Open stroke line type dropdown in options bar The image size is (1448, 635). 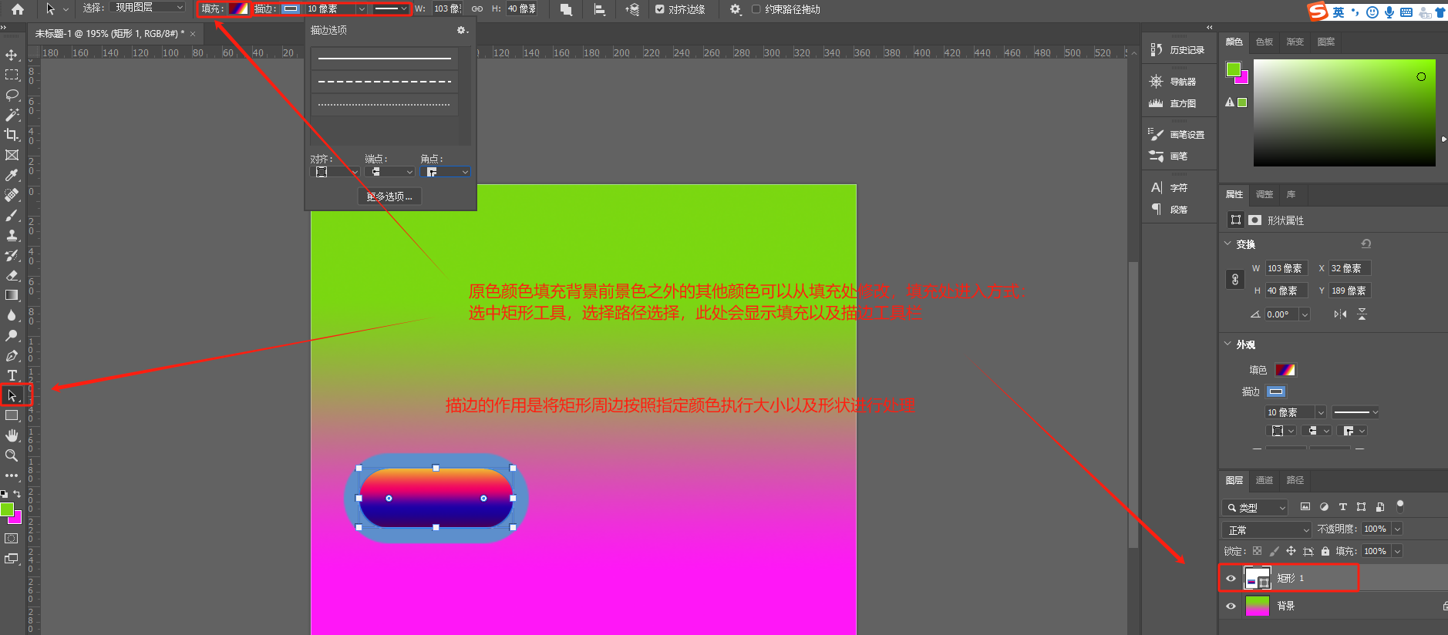pos(391,9)
